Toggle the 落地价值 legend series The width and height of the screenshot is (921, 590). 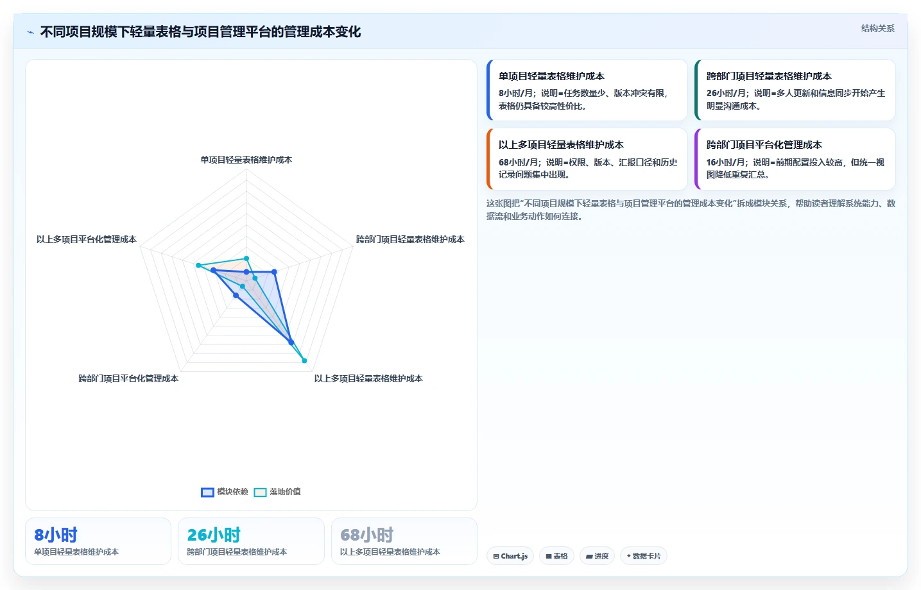point(277,492)
